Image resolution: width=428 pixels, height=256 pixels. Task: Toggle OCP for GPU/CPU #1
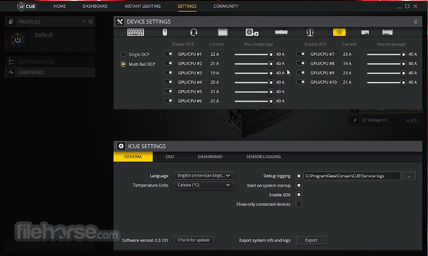point(168,54)
